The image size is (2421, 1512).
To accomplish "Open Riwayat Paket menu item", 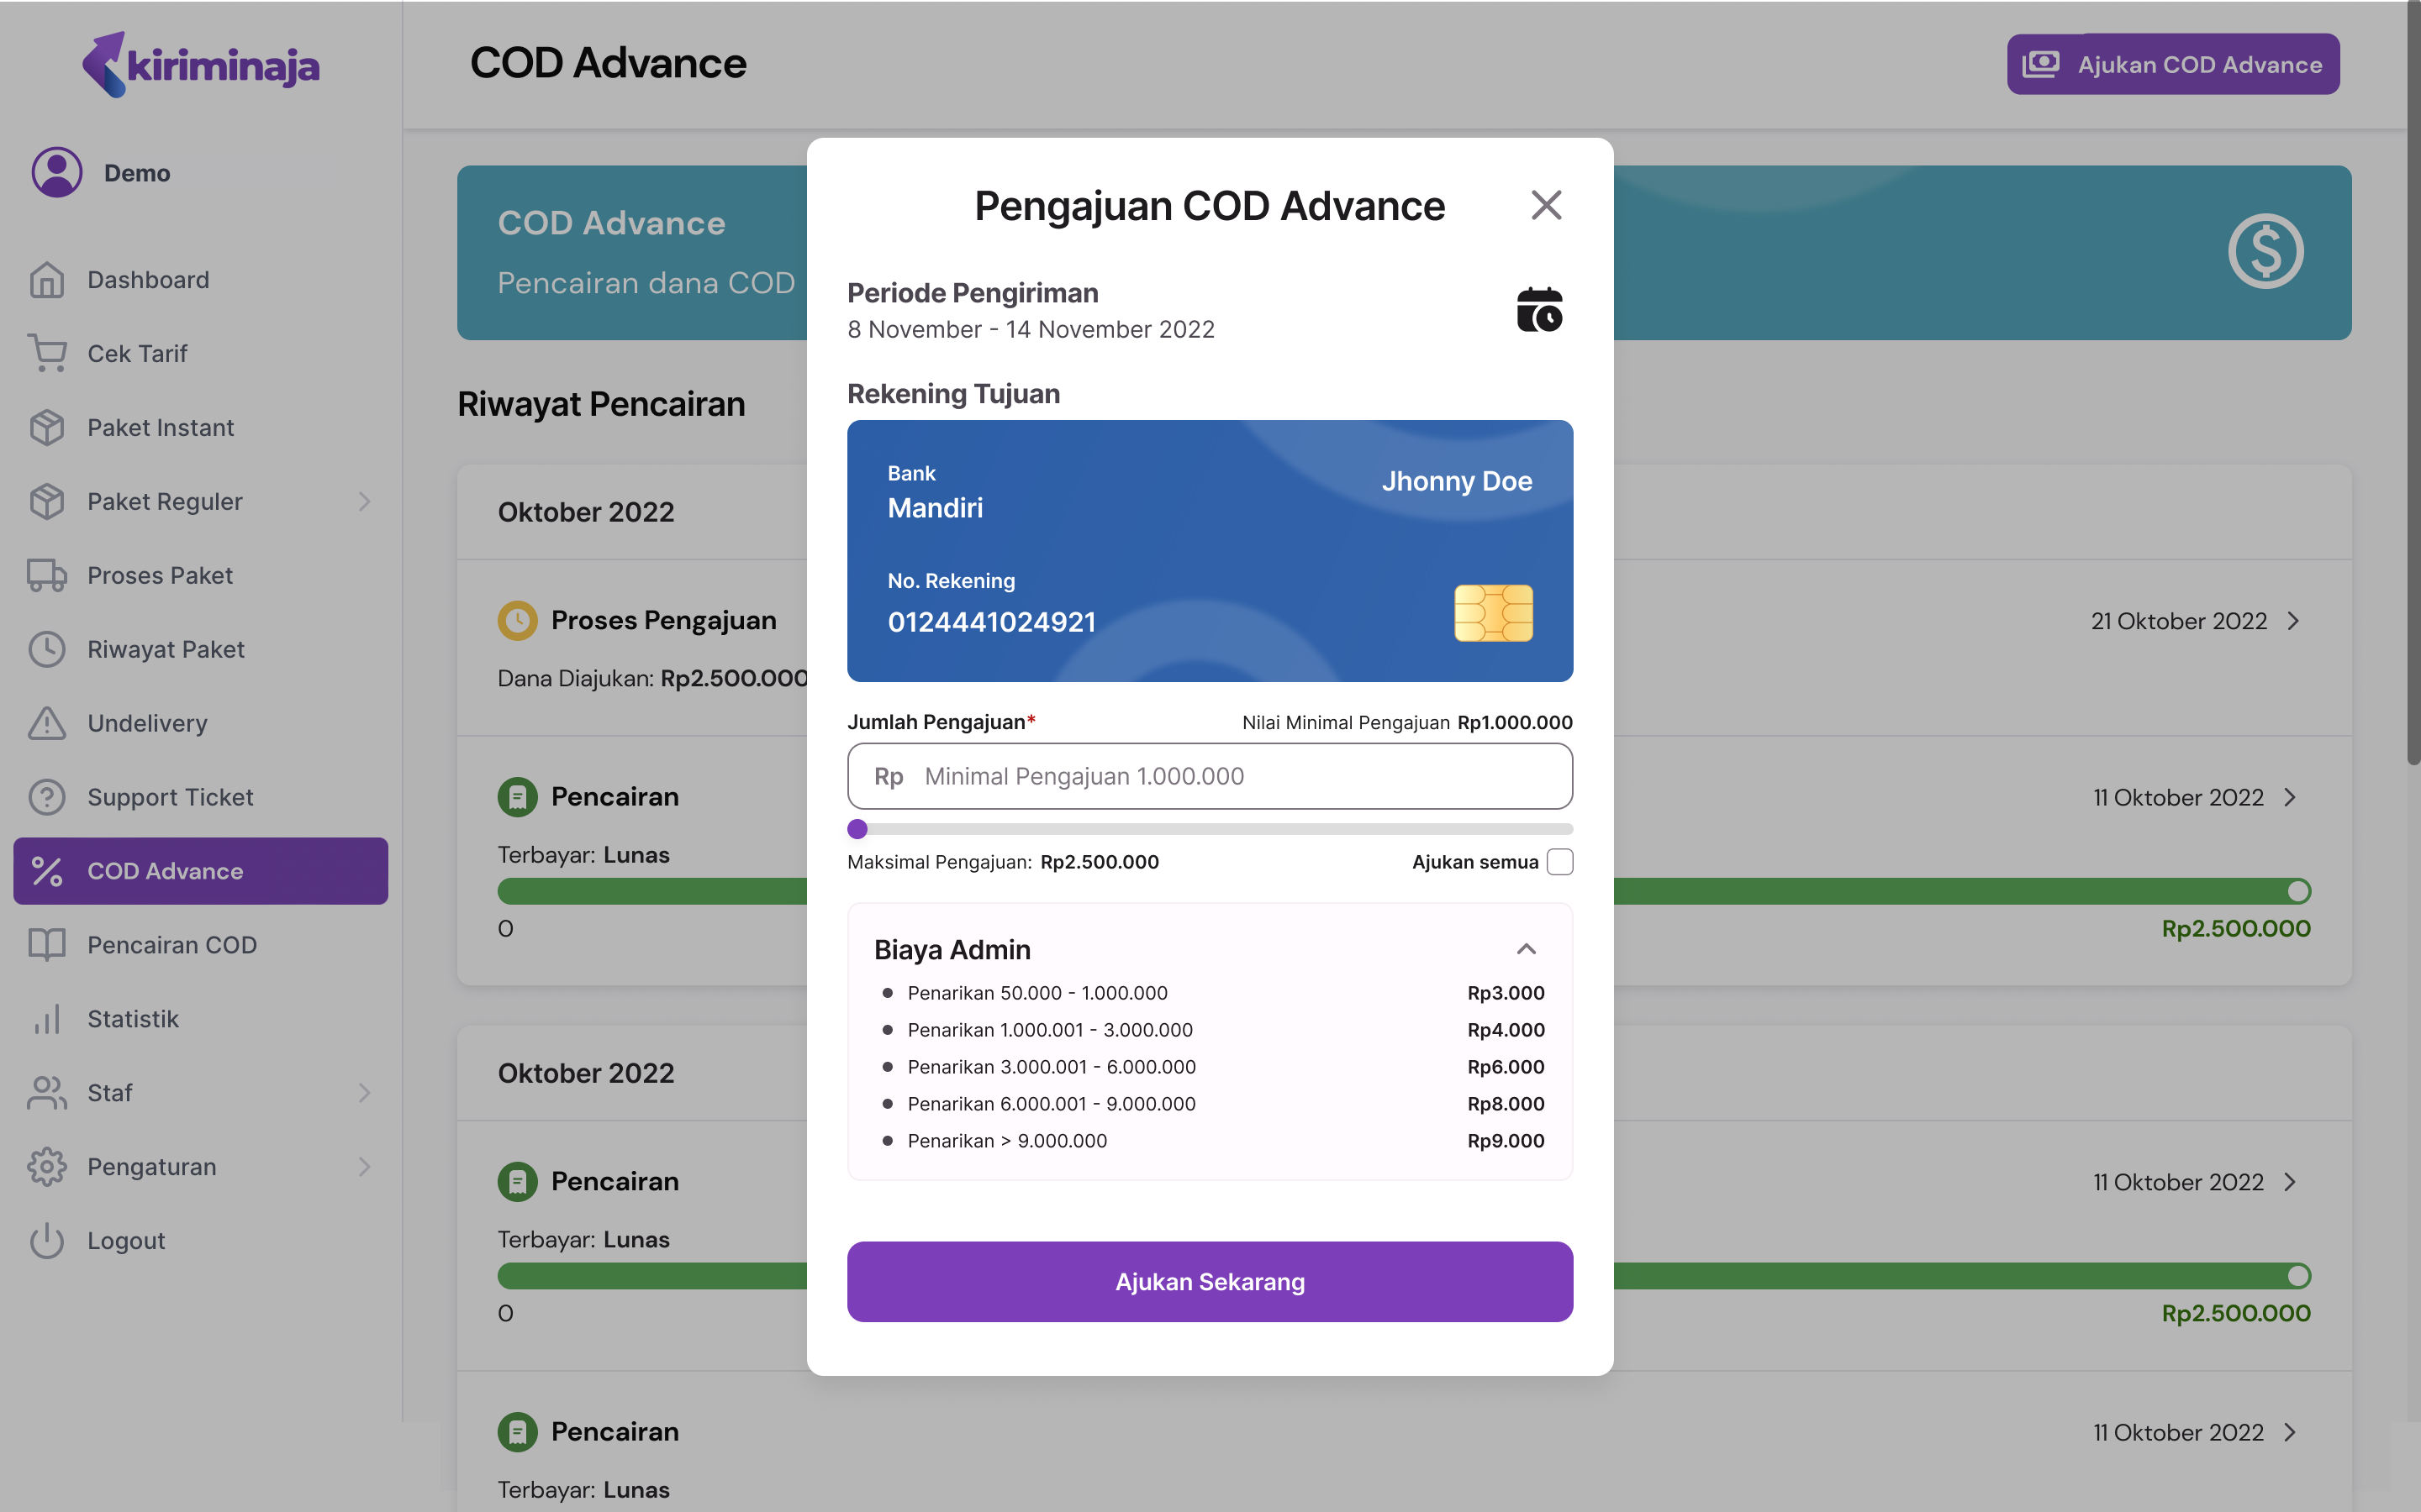I will (x=200, y=649).
